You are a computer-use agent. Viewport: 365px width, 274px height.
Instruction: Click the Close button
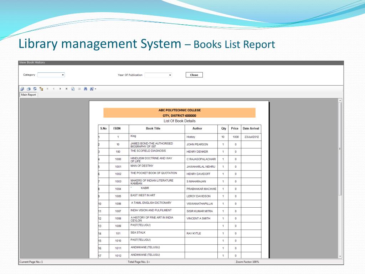194,75
